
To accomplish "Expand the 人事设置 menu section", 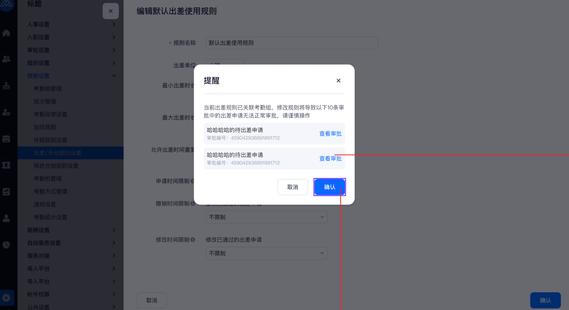I will pos(71,24).
